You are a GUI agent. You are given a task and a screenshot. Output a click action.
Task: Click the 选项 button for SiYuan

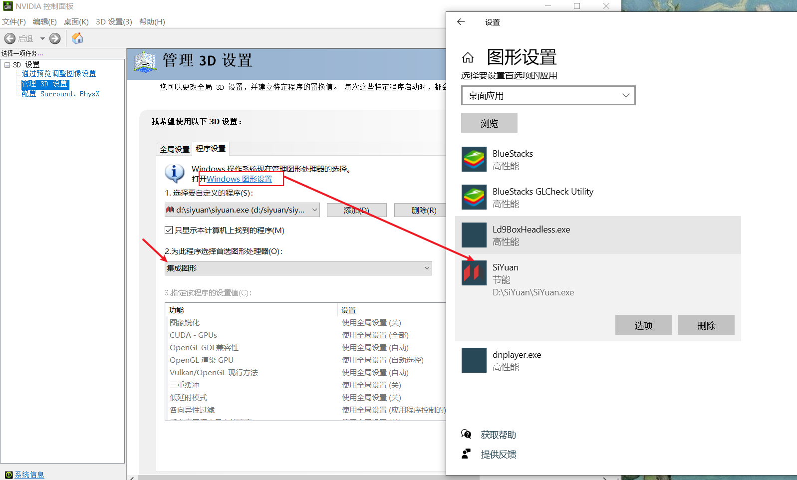(x=643, y=325)
